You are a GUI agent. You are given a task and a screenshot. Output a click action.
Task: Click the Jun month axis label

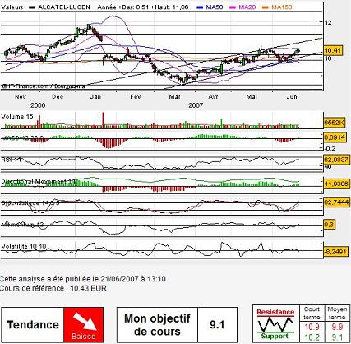pos(292,97)
